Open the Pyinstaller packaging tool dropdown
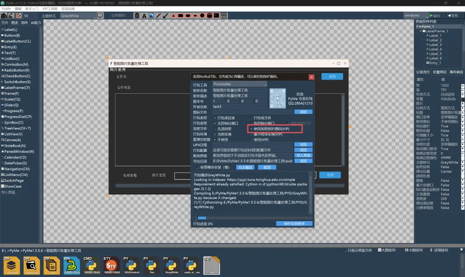 pos(240,84)
